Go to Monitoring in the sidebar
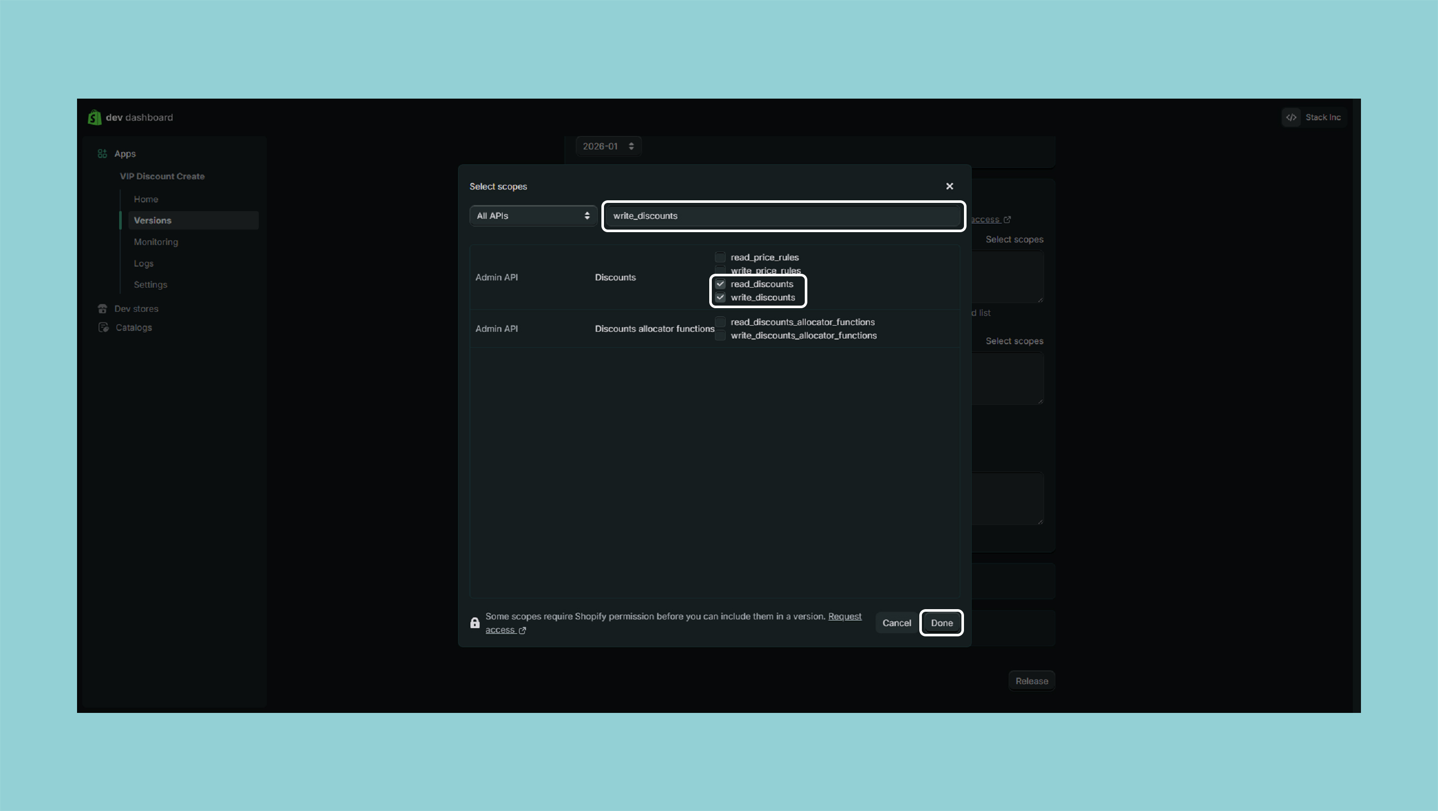This screenshot has width=1438, height=811. click(156, 242)
